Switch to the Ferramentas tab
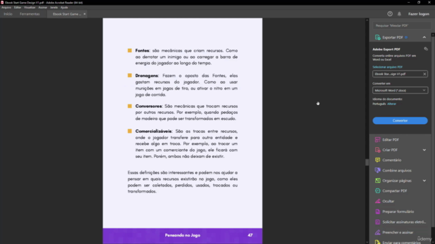The image size is (435, 244). click(x=30, y=14)
